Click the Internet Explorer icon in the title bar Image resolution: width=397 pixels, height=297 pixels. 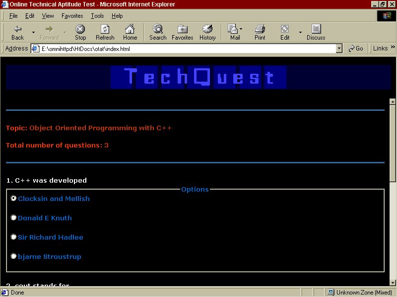tap(5, 4)
